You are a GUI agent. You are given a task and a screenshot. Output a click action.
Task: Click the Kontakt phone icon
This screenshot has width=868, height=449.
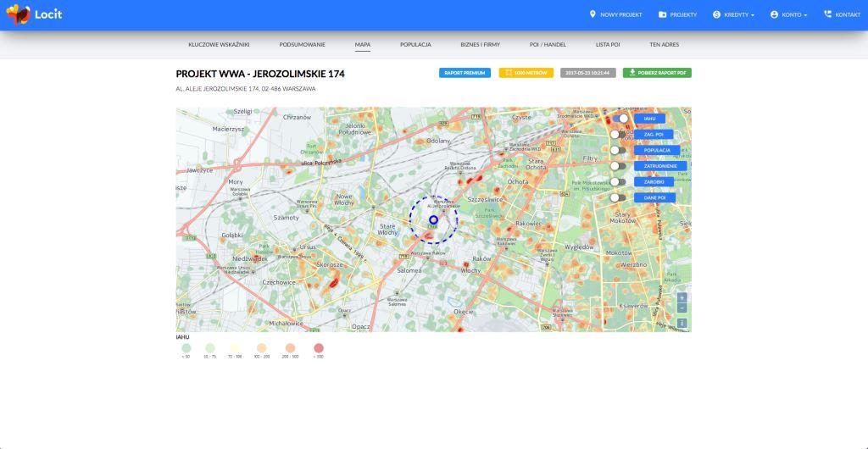pos(827,14)
